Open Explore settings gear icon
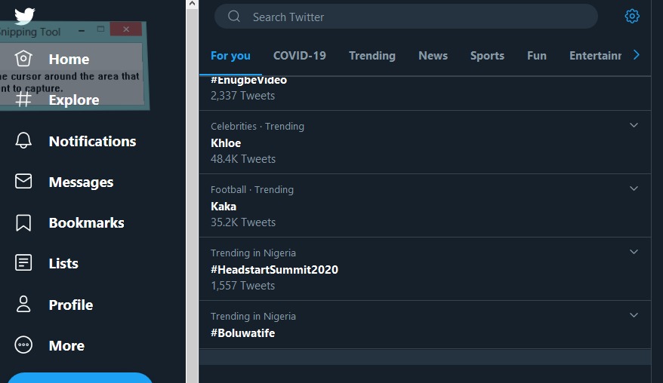 632,17
